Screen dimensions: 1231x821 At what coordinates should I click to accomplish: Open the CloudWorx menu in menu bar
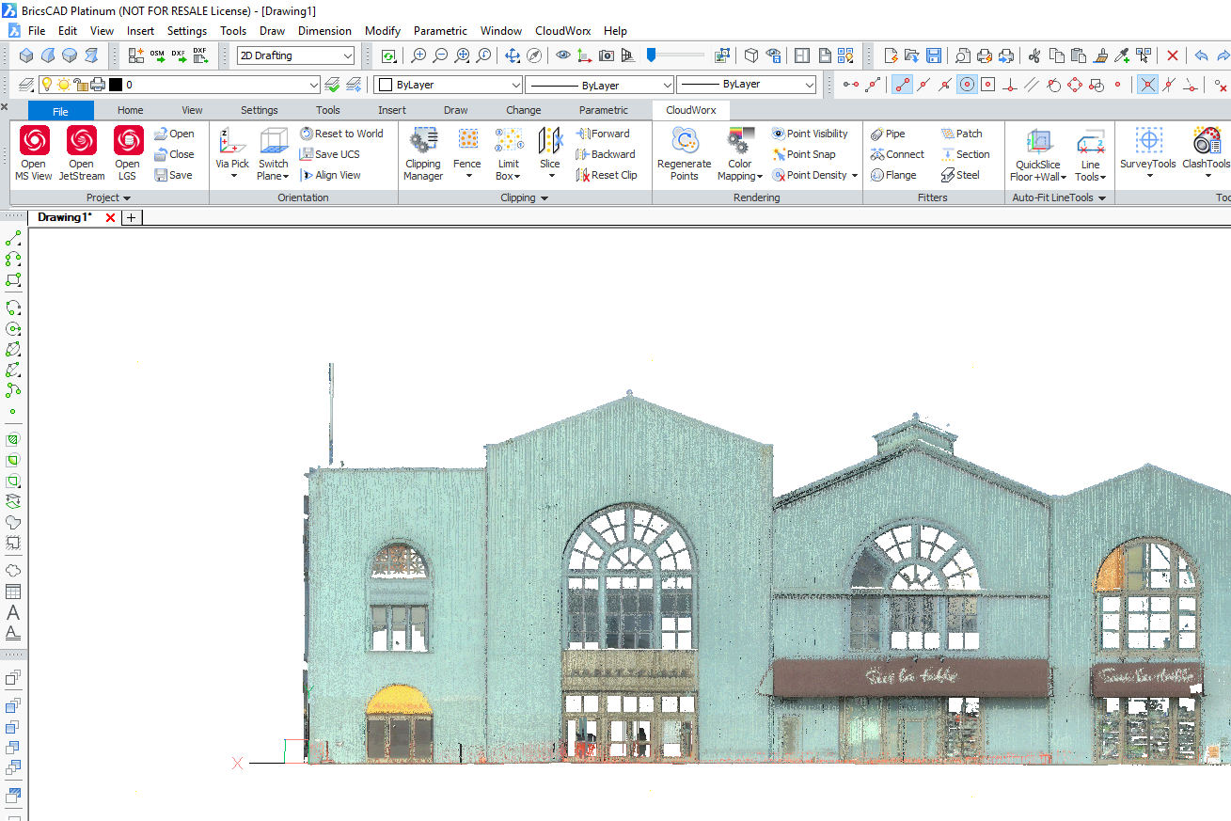pos(563,31)
